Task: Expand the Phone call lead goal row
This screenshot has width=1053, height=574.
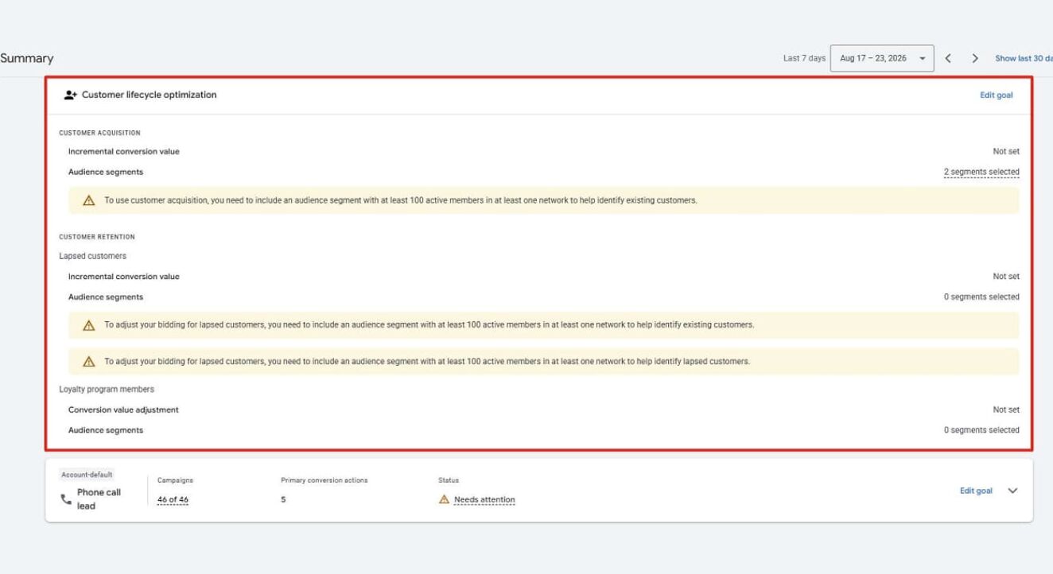Action: pos(1012,491)
